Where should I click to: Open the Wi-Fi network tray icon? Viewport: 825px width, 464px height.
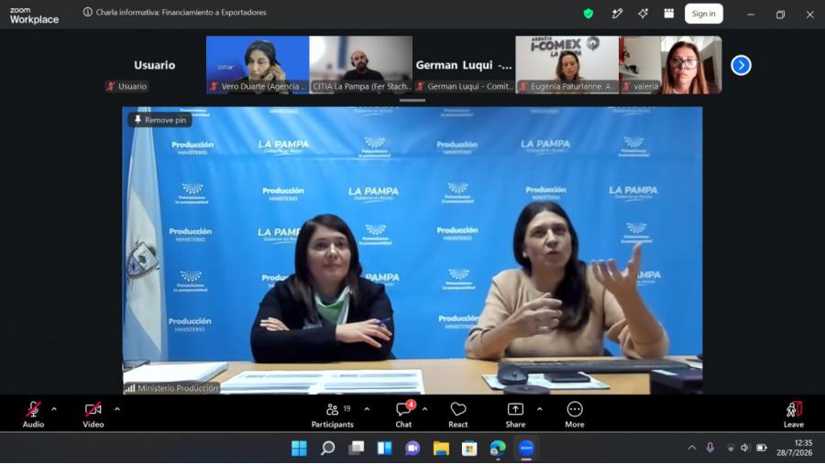[731, 448]
